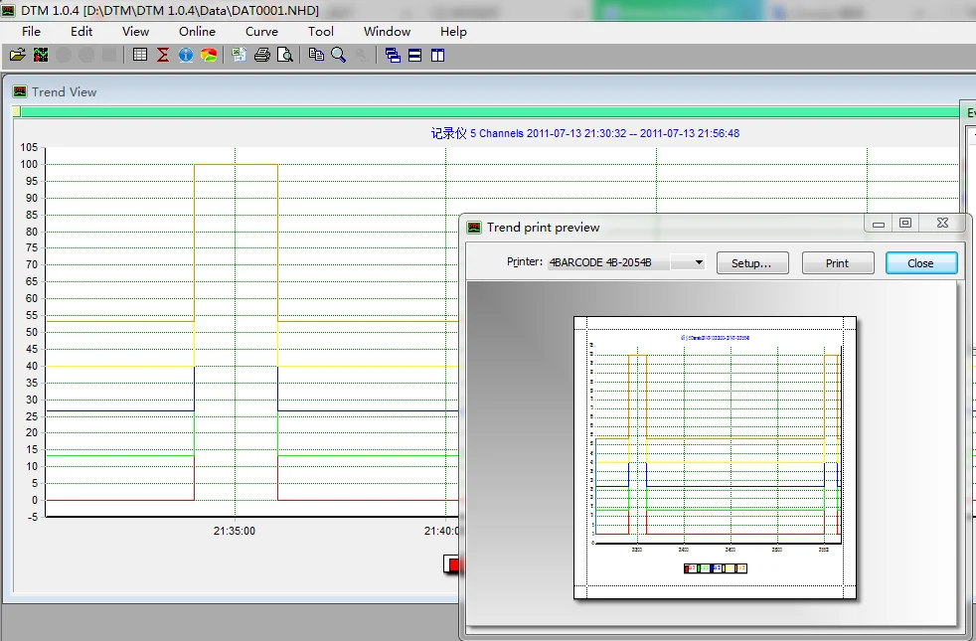Click the Trend View window title
Image resolution: width=976 pixels, height=641 pixels.
point(65,92)
